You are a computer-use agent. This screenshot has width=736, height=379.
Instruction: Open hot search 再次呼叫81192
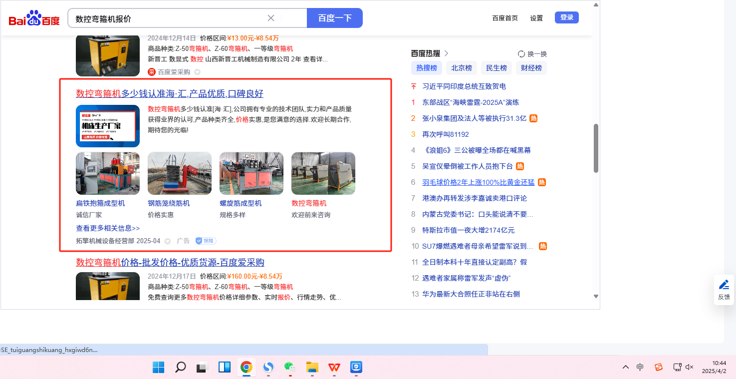click(446, 134)
